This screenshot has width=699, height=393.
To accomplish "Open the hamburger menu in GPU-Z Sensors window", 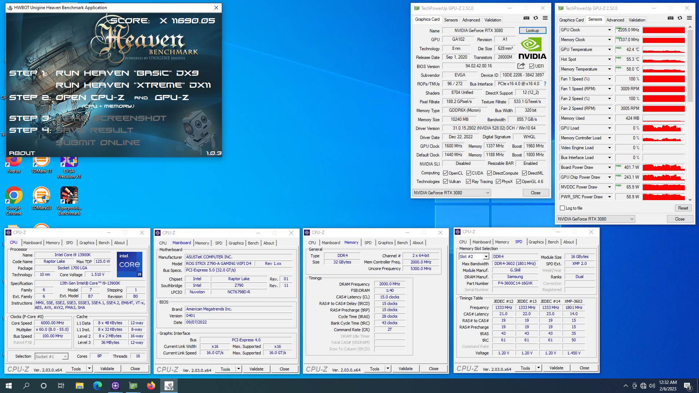I will pos(689,18).
